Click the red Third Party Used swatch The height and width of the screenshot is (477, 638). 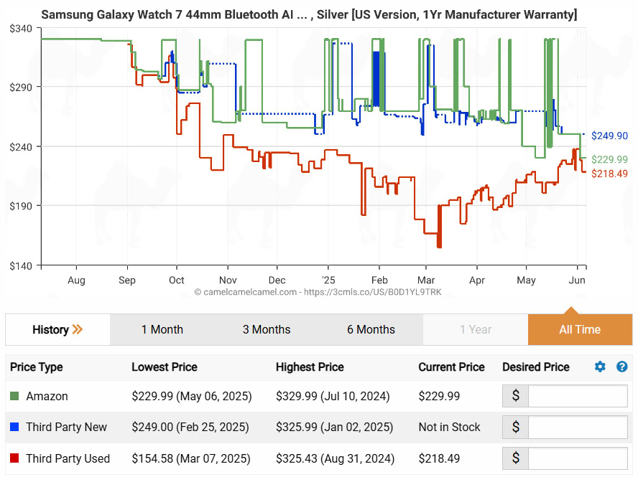pyautogui.click(x=15, y=459)
